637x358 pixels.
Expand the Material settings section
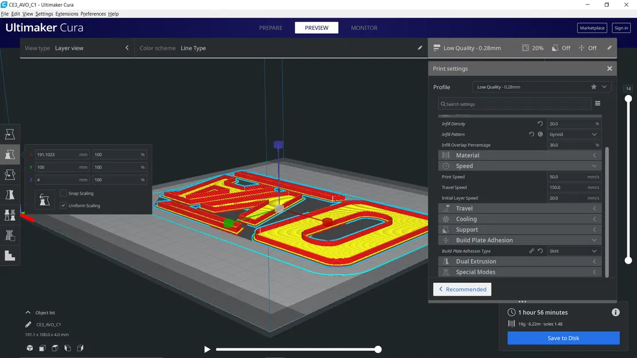pyautogui.click(x=519, y=155)
